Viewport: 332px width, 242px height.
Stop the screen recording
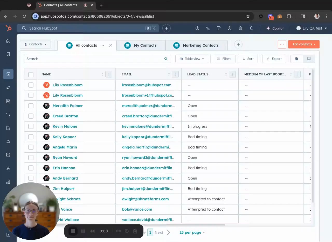click(73, 231)
